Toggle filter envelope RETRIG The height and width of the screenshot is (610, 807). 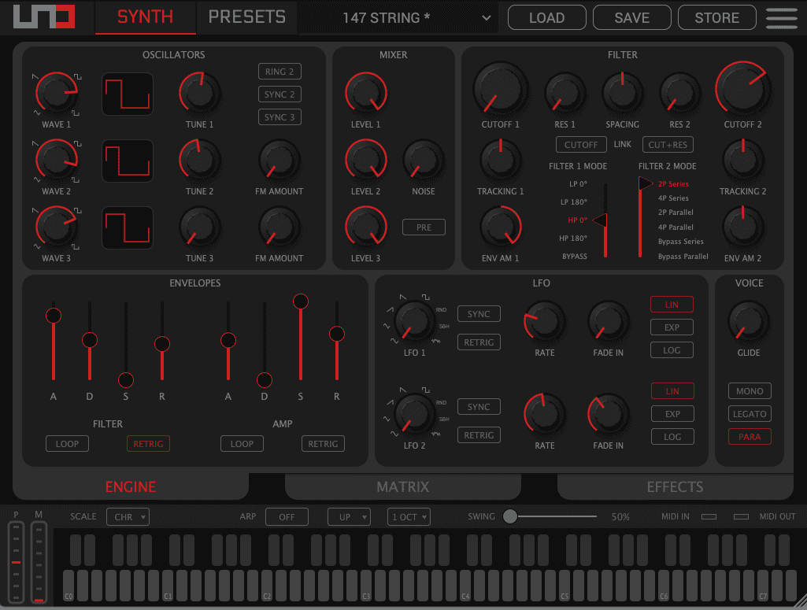148,444
